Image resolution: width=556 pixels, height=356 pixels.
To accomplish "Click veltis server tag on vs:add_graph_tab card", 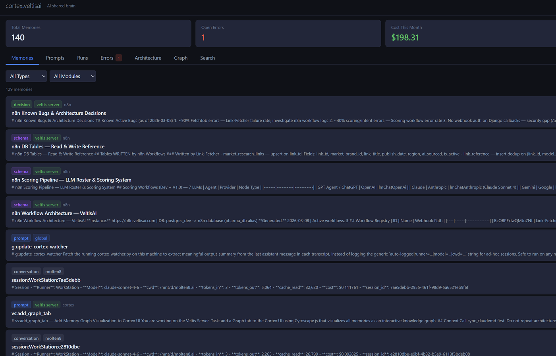I will 46,305.
